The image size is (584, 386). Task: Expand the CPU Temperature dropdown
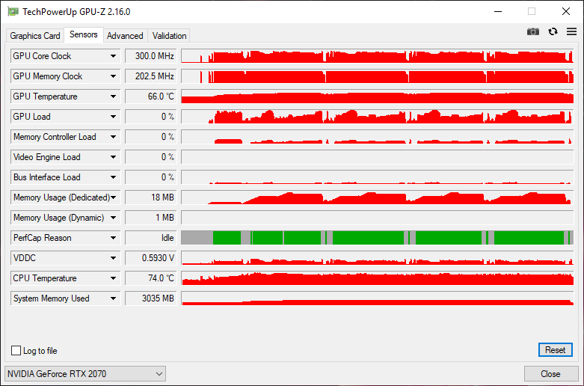(x=113, y=278)
